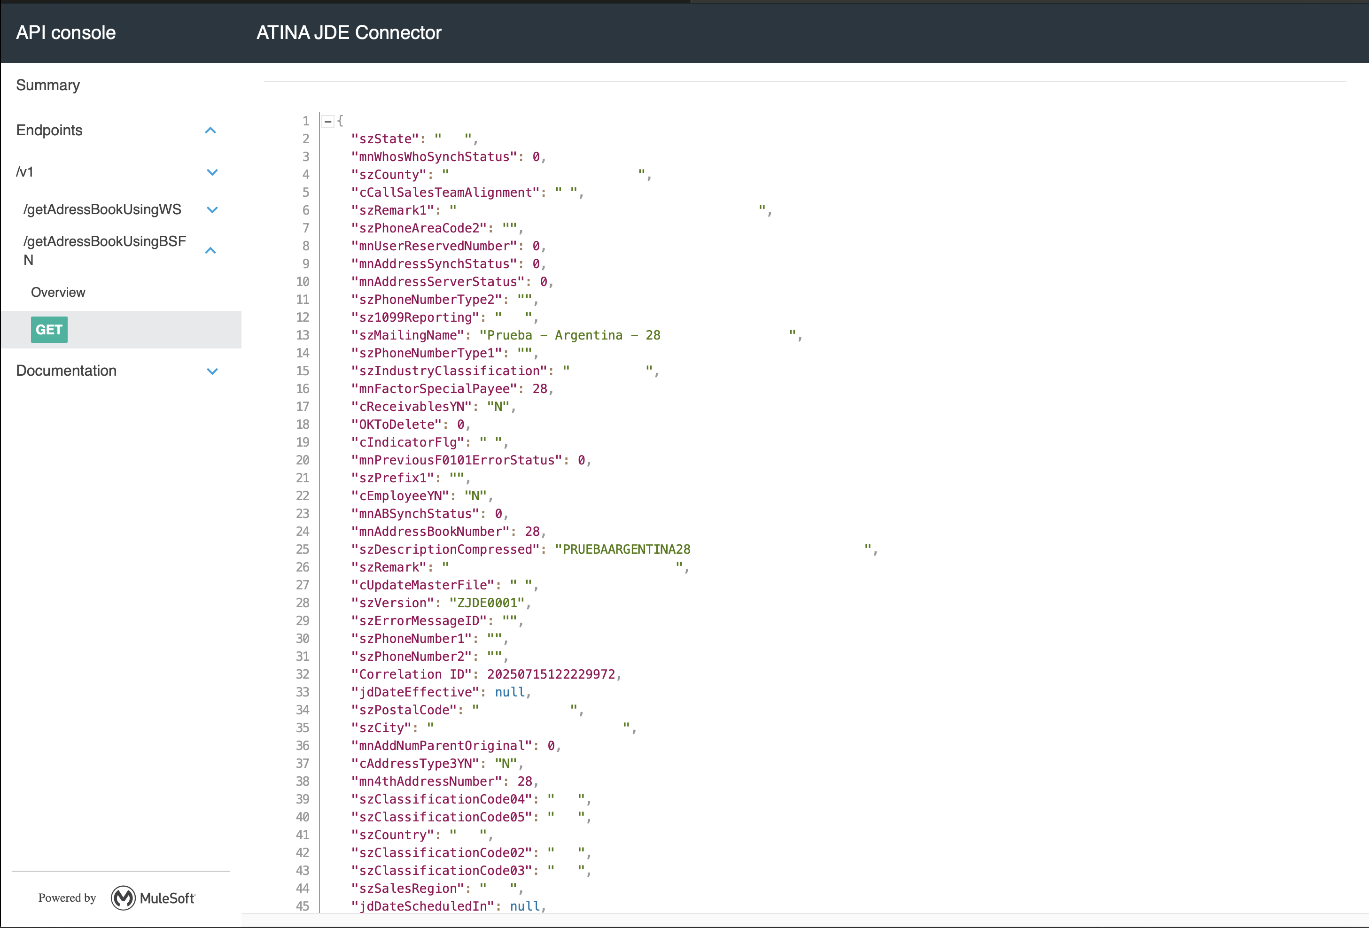Open the Overview item

point(58,293)
